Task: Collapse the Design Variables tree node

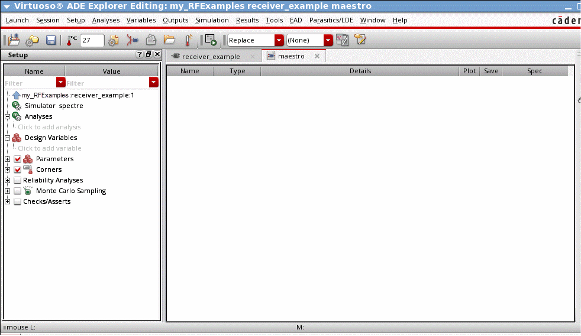Action: (x=7, y=138)
